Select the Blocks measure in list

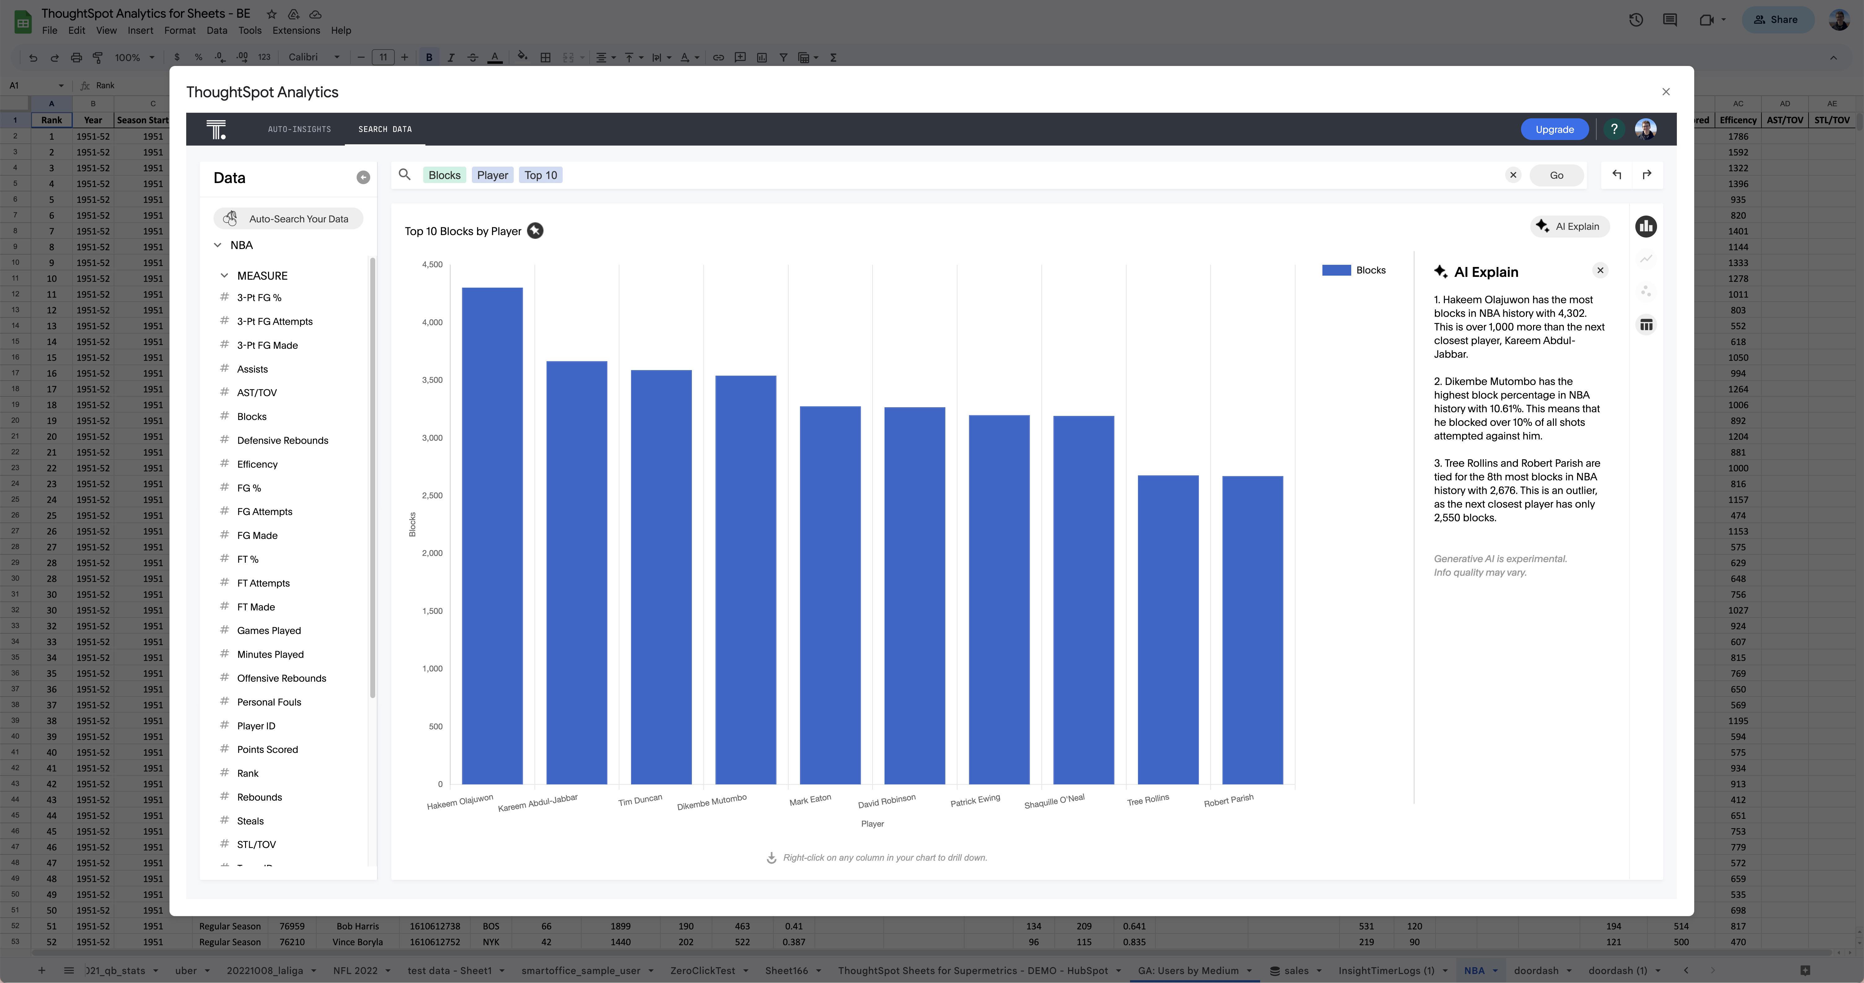(x=252, y=417)
